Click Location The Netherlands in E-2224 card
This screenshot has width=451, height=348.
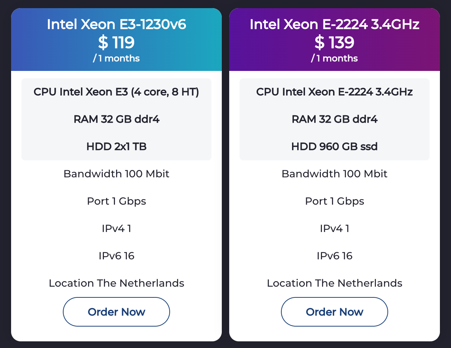tap(335, 283)
